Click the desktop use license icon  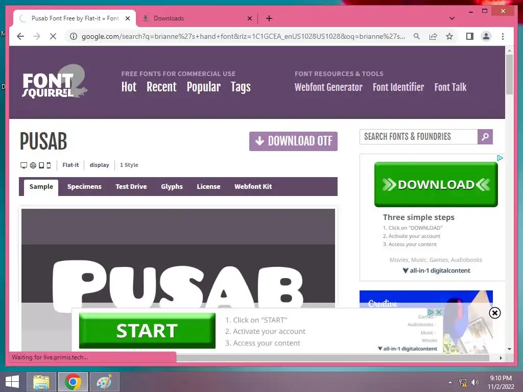point(23,165)
